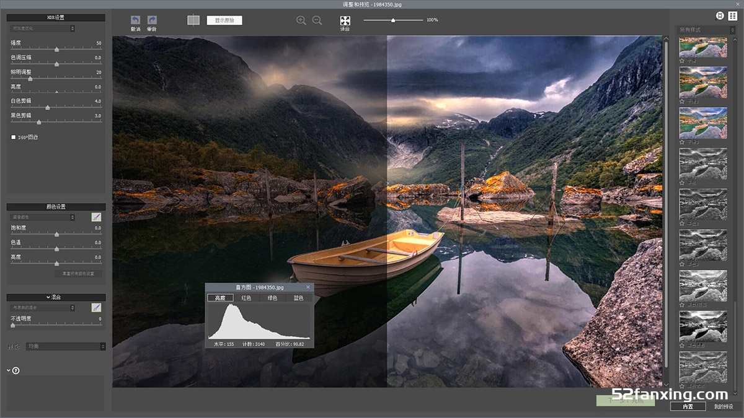Click the HDR设置 panel header
This screenshot has height=418, width=744.
click(x=56, y=17)
